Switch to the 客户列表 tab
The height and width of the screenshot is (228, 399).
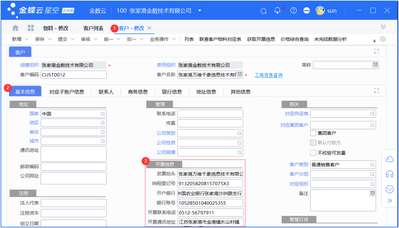pyautogui.click(x=93, y=28)
